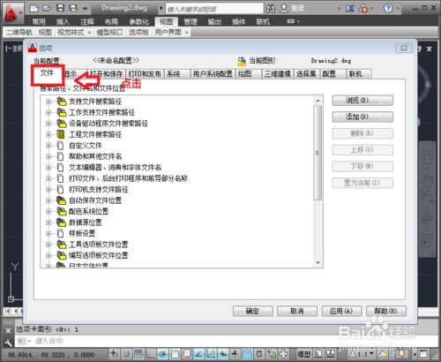Image resolution: width=441 pixels, height=362 pixels.
Task: Click the clean screen icon
Action: [423, 354]
